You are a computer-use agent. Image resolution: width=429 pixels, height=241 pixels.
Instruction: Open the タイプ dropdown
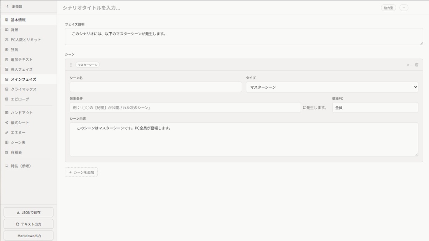332,87
